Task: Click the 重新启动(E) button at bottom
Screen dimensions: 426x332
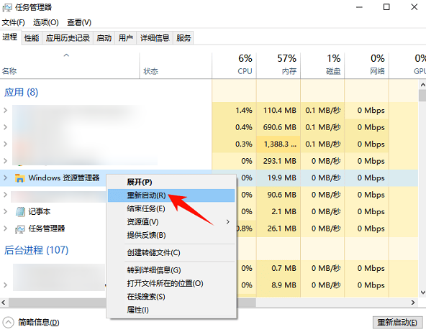Action: [x=397, y=323]
